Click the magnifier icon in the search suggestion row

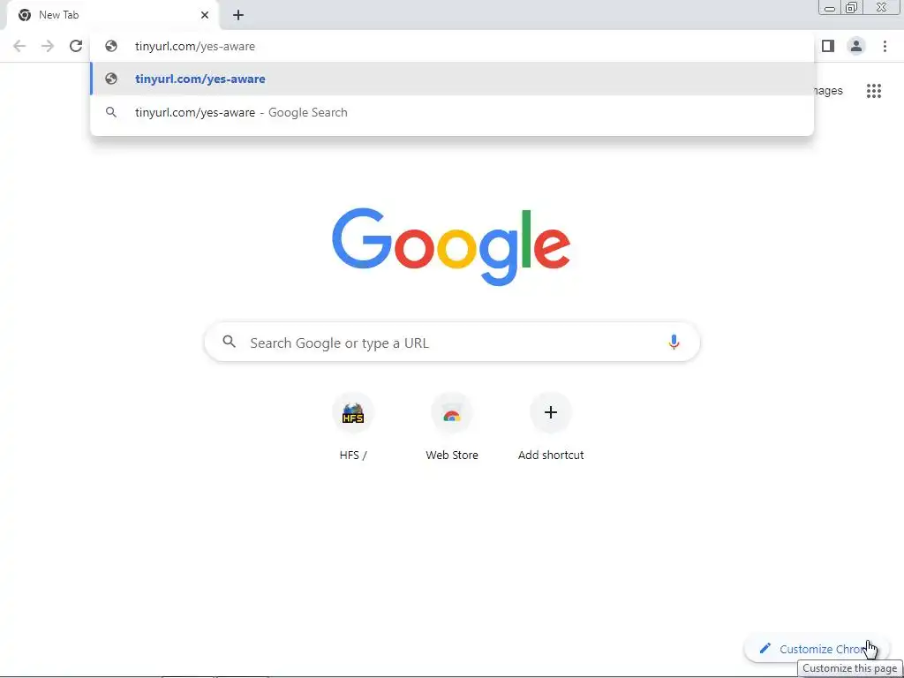(111, 112)
